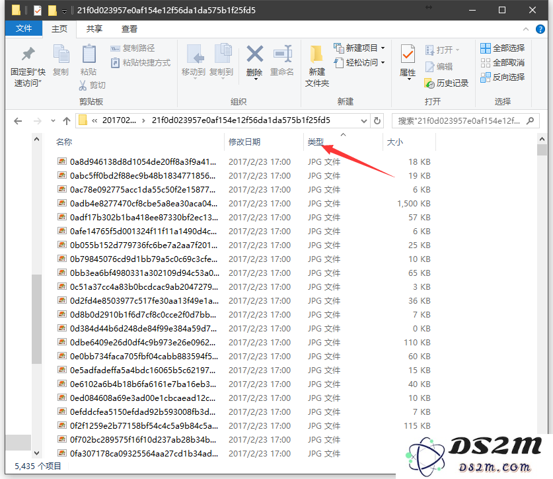The image size is (553, 479).
Task: Select file 0a8d946138d8d1054de20ff8a3f9a41...
Action: click(143, 162)
